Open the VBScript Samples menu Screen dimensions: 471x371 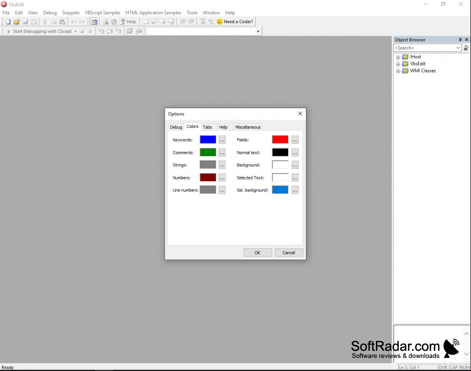pyautogui.click(x=102, y=13)
